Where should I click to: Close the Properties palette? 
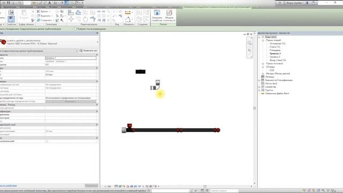pyautogui.click(x=97, y=33)
